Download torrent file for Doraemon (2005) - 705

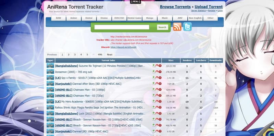(154, 72)
